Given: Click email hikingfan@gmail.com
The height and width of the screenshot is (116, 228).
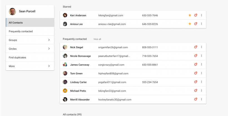Looking at the screenshot, I should tap(111, 15).
